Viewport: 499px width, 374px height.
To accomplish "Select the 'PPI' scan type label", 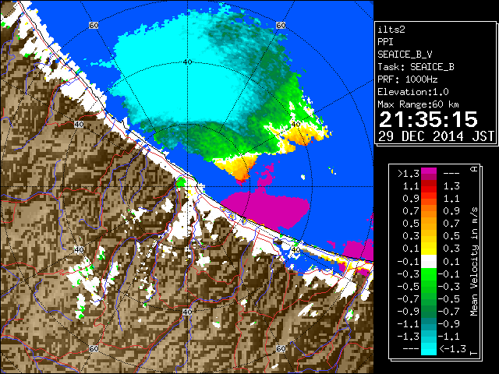I will tap(385, 42).
